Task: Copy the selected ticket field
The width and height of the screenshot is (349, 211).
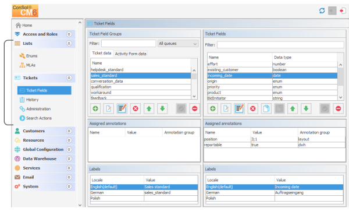Action: coord(266,108)
